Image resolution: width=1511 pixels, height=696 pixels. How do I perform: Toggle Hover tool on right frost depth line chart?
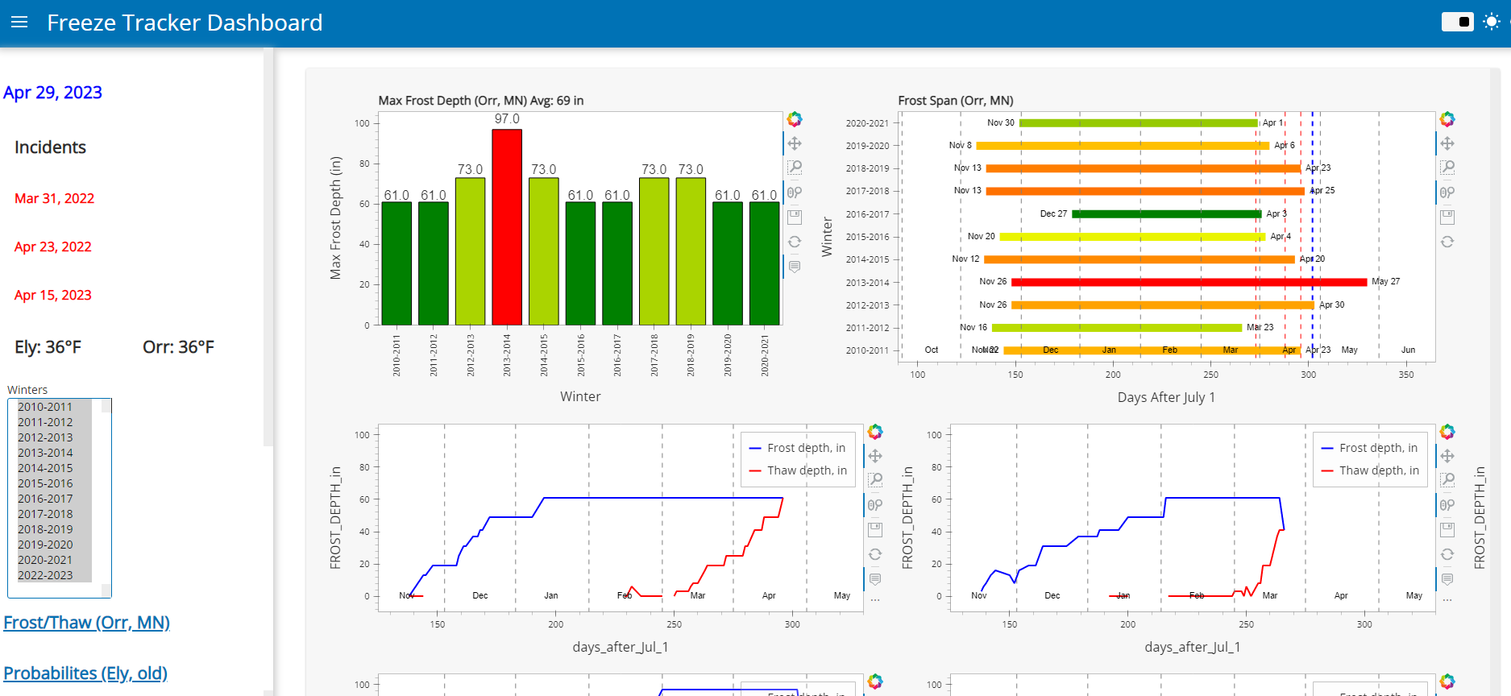coord(1447,578)
